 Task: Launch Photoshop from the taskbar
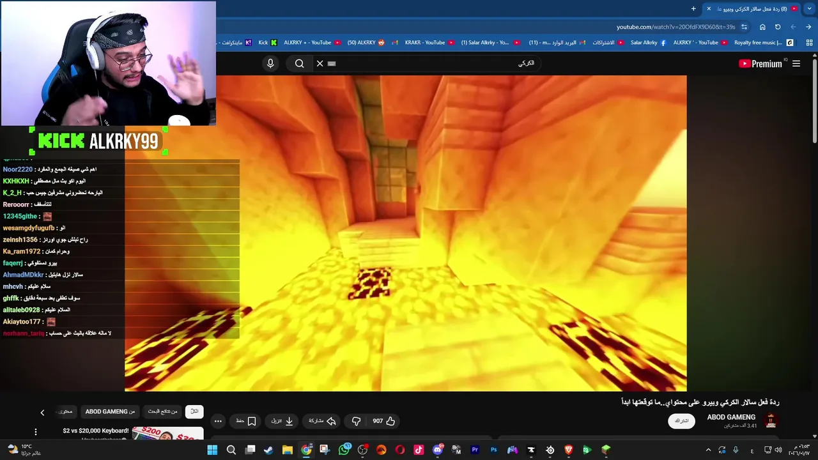tap(493, 450)
